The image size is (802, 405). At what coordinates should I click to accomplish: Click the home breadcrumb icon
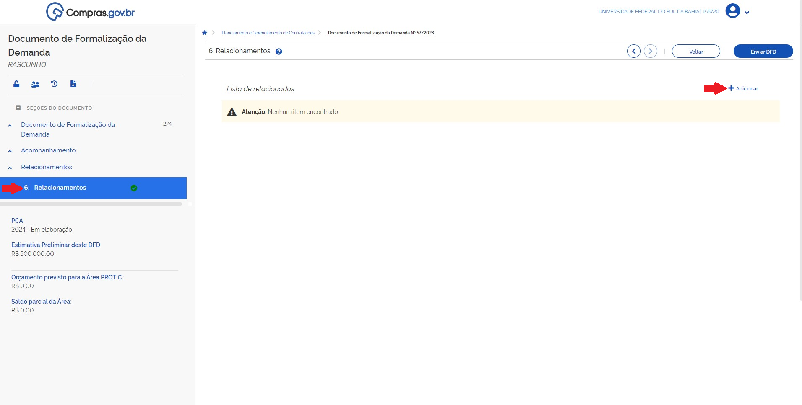click(x=204, y=33)
